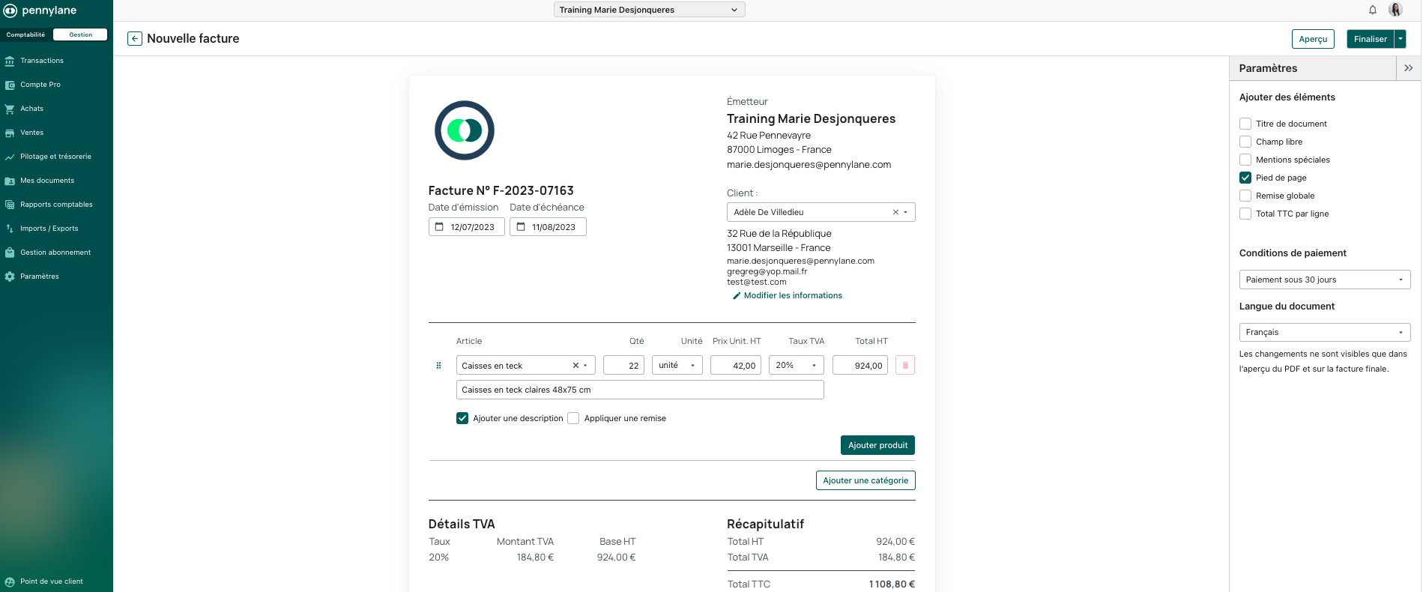This screenshot has height=592, width=1423.
Task: Open the Rapports comptables menu item
Action: tap(56, 205)
